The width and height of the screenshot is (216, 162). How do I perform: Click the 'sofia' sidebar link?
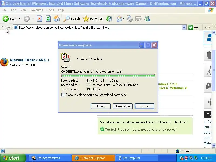(207, 122)
